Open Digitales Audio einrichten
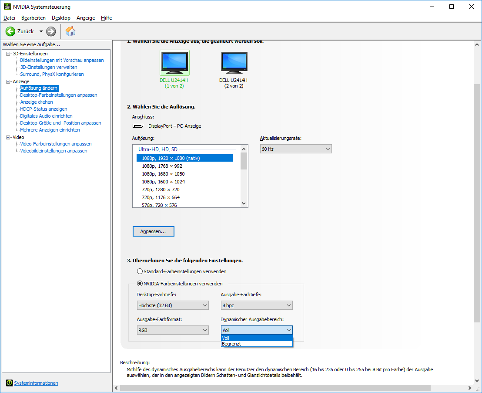Viewport: 482px width, 393px height. pyautogui.click(x=47, y=116)
